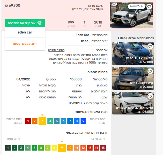This screenshot has height=155, width=163.
Task: Click the +9 photo gallery icon
Action: click(131, 16)
